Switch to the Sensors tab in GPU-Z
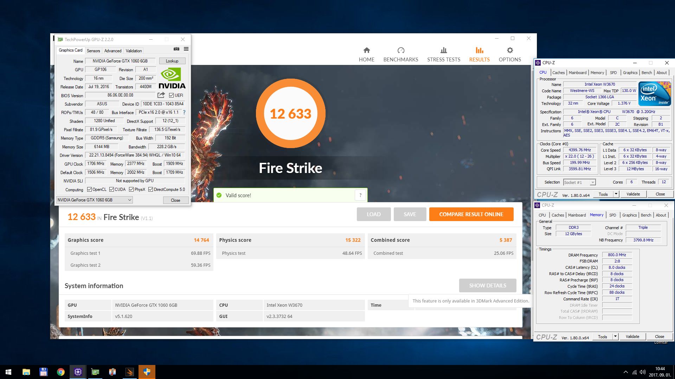Viewport: 675px width, 379px height. click(x=93, y=51)
